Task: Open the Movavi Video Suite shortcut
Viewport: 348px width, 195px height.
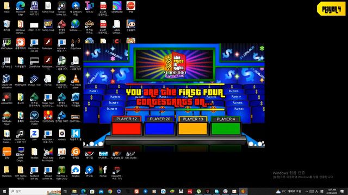Action: (x=61, y=8)
